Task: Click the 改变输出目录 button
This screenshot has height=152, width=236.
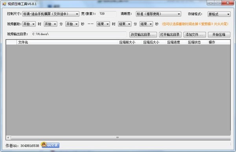Action: 143,34
